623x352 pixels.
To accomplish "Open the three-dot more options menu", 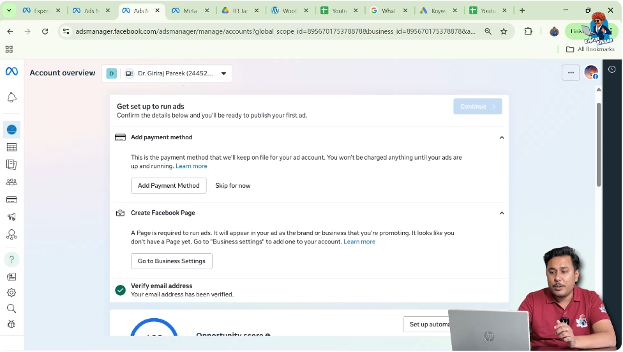I will tap(571, 73).
